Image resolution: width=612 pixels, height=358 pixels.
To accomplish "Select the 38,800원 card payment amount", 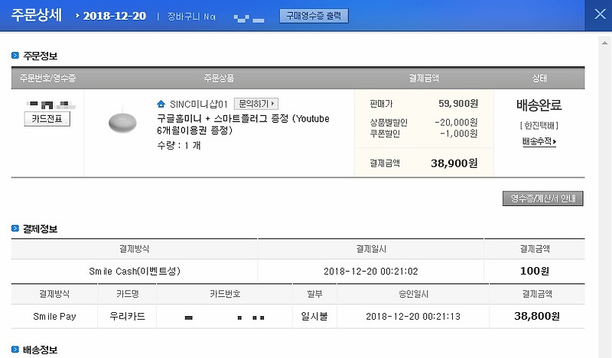I will [537, 316].
